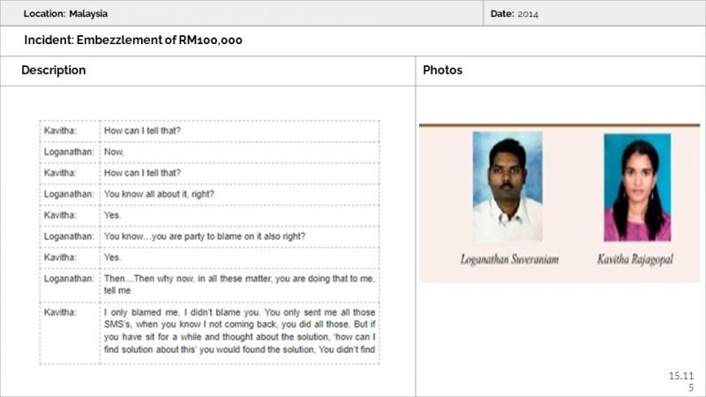Select the 'Kavitha Rajagopal' caption text
Viewport: 706px width, 397px height.
pyautogui.click(x=637, y=260)
